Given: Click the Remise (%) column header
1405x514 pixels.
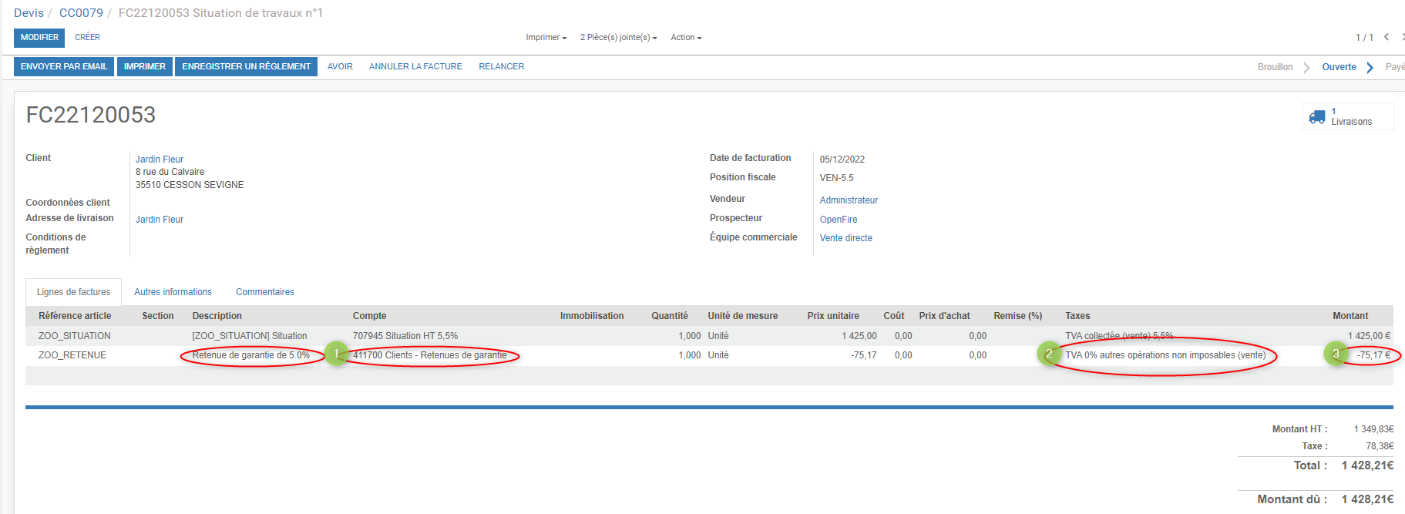Looking at the screenshot, I should click(1017, 316).
